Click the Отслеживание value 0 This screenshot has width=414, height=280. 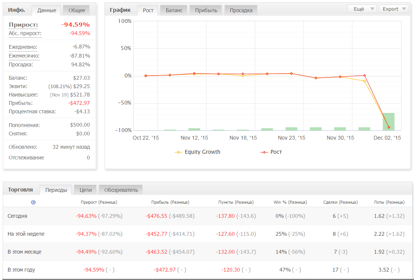(88, 158)
